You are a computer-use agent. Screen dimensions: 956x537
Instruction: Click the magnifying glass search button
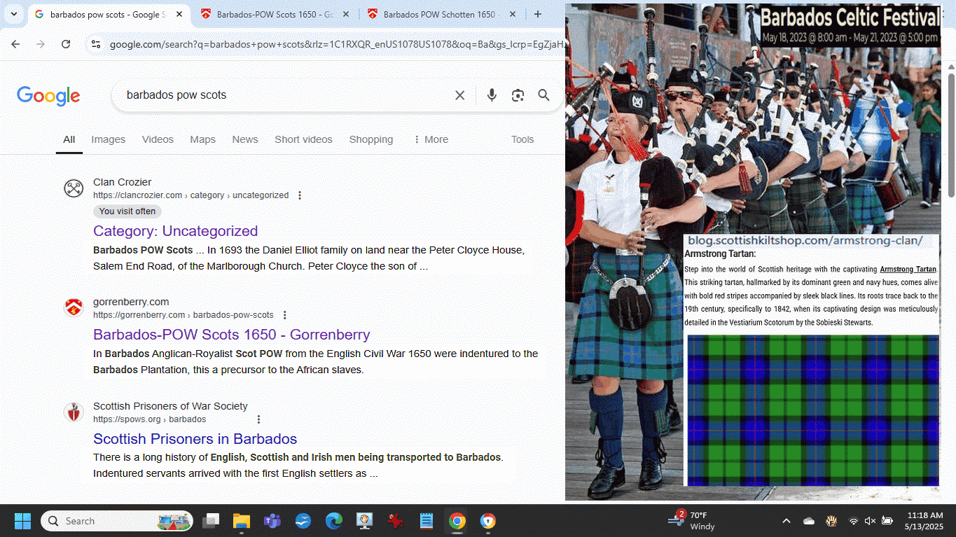pyautogui.click(x=543, y=95)
